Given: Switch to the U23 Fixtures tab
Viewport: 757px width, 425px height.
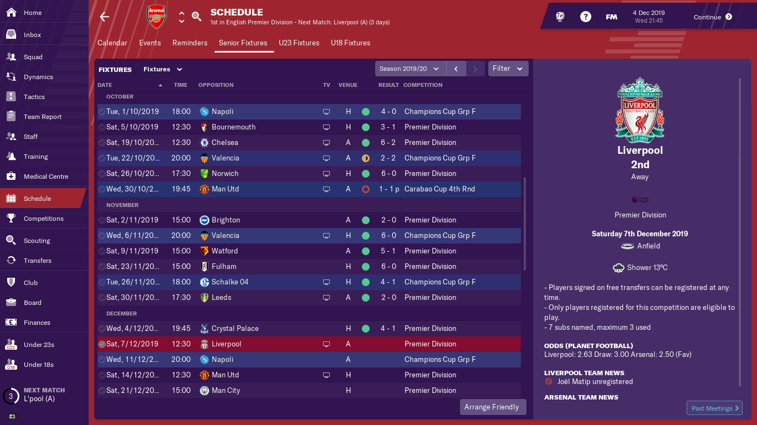Looking at the screenshot, I should pyautogui.click(x=299, y=43).
